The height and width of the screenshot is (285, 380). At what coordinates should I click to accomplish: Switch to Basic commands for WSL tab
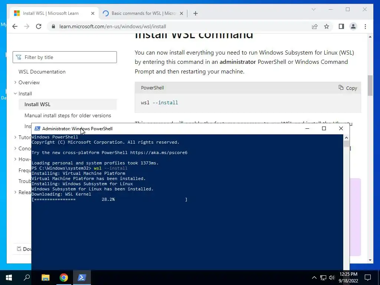(x=144, y=13)
